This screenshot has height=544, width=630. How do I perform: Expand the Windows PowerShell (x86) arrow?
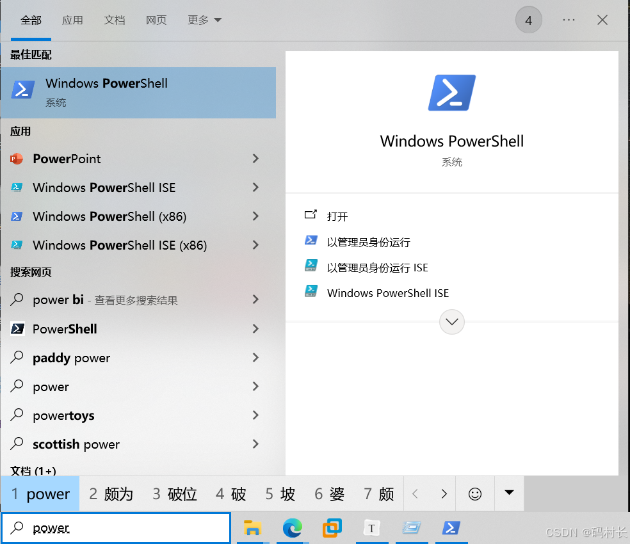pos(255,216)
